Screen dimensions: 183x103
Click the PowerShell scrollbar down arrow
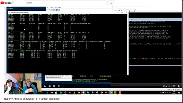(x=128, y=74)
